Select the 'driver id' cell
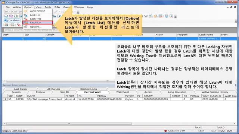This screenshot has width=239, height=134. [x=71, y=99]
